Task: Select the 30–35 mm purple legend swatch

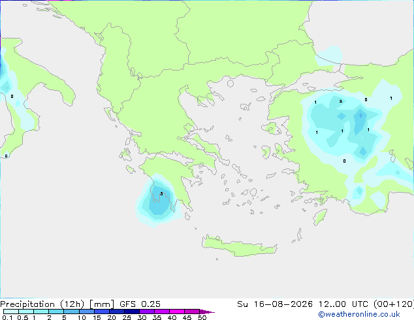Action: click(146, 312)
